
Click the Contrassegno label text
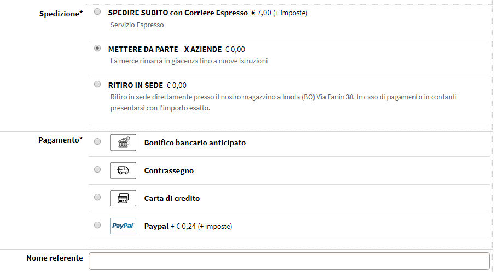tap(169, 171)
